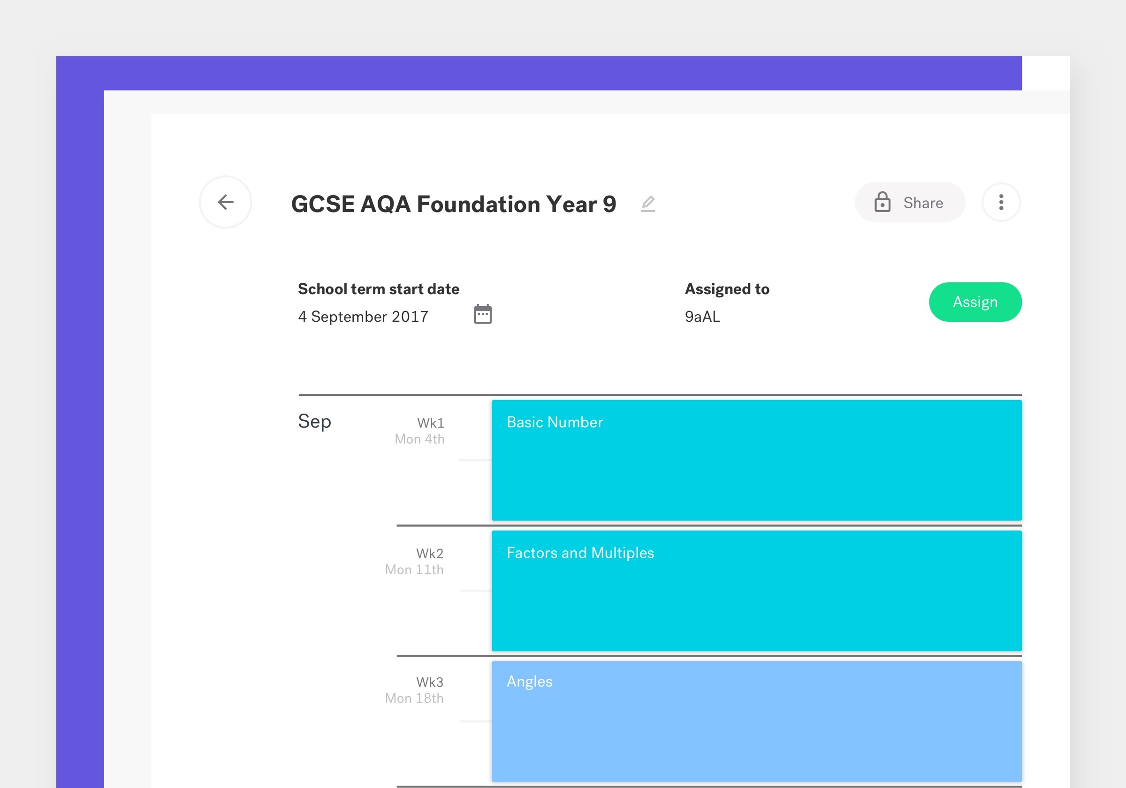Click the Basic Number title text
The image size is (1126, 788).
[555, 422]
